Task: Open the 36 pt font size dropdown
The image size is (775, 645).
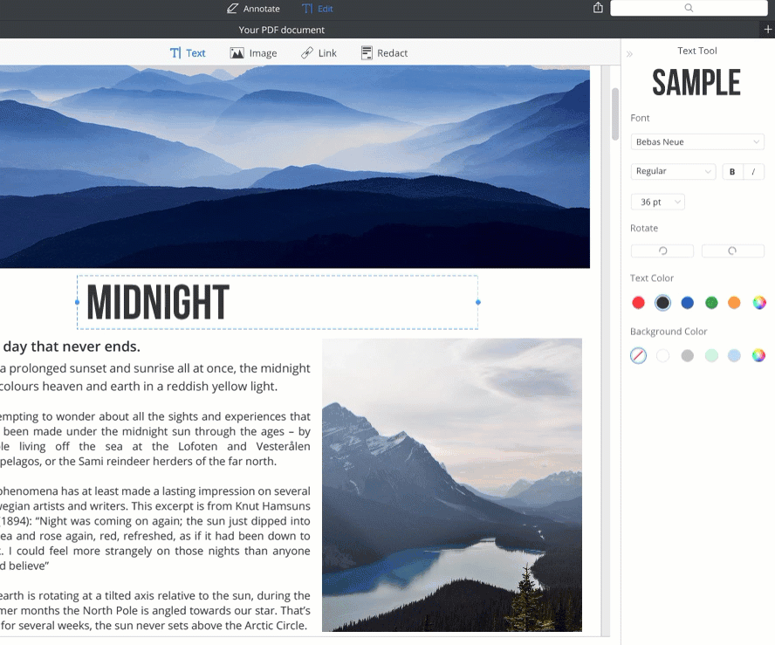Action: 657,202
